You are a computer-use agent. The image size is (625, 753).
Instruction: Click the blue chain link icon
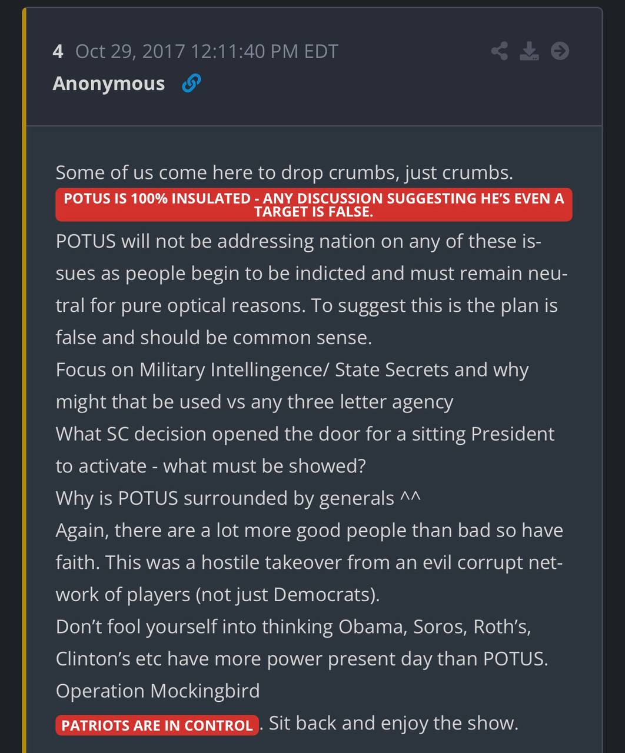coord(191,84)
